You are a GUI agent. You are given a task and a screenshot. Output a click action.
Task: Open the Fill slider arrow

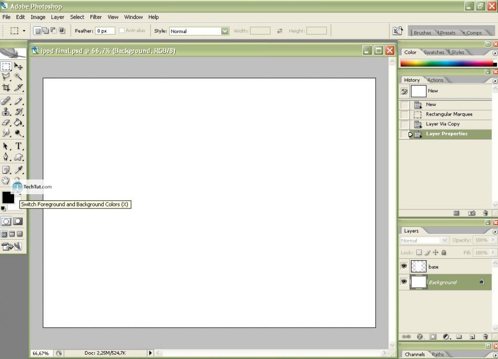coord(493,252)
